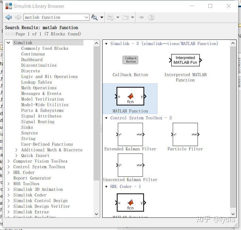Select the Sources library
The height and width of the screenshot is (230, 241).
click(x=29, y=133)
